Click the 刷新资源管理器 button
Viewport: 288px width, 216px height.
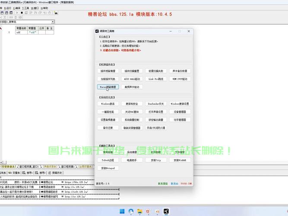[132, 128]
